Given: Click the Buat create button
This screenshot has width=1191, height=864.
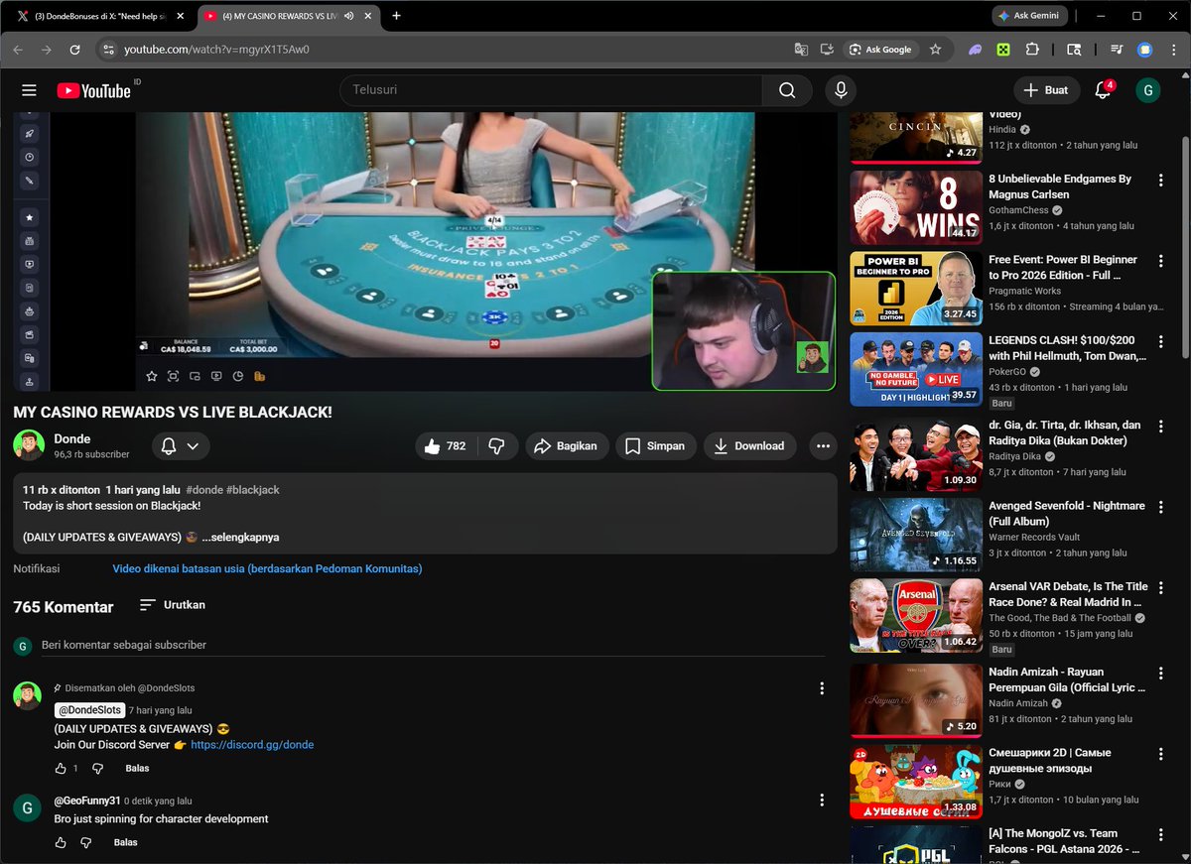Looking at the screenshot, I should (x=1046, y=90).
